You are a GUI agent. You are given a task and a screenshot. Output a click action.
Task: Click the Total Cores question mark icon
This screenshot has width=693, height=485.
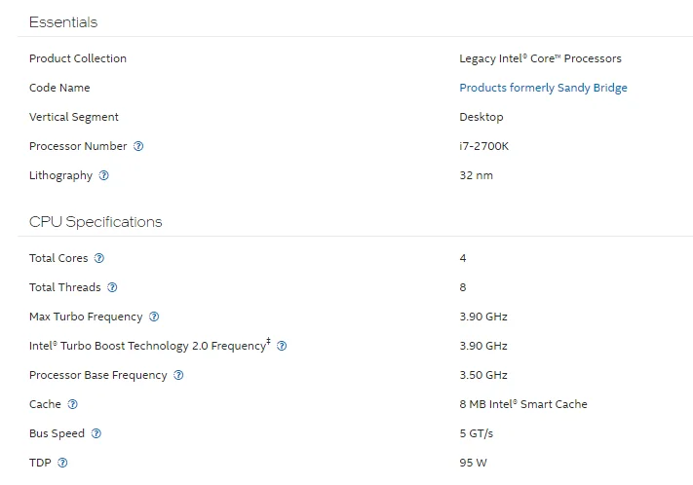coord(99,258)
